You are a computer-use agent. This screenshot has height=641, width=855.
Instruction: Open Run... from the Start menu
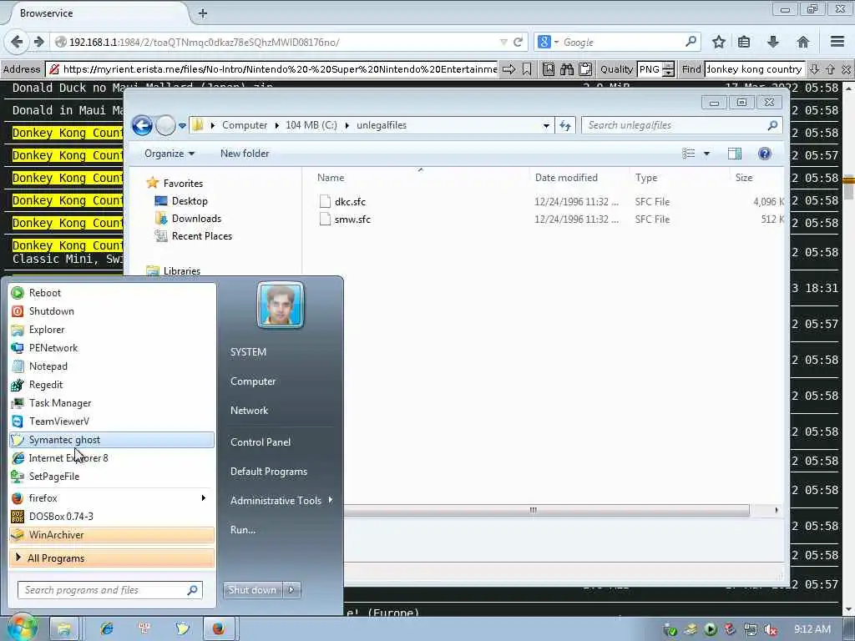click(243, 529)
